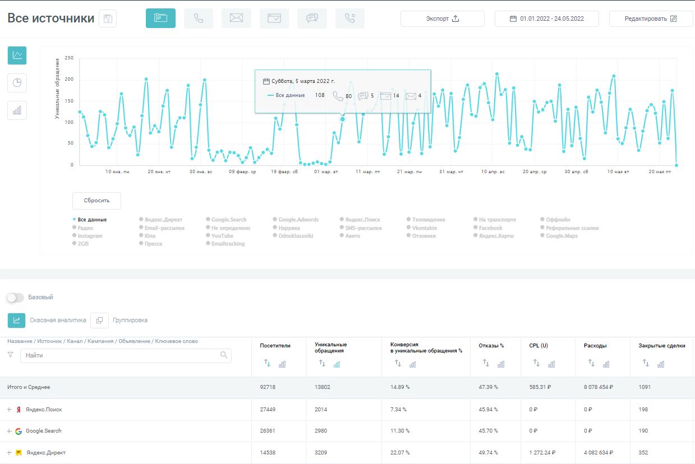695x464 pixels.
Task: Switch to the chat messages tab icon
Action: tap(312, 18)
